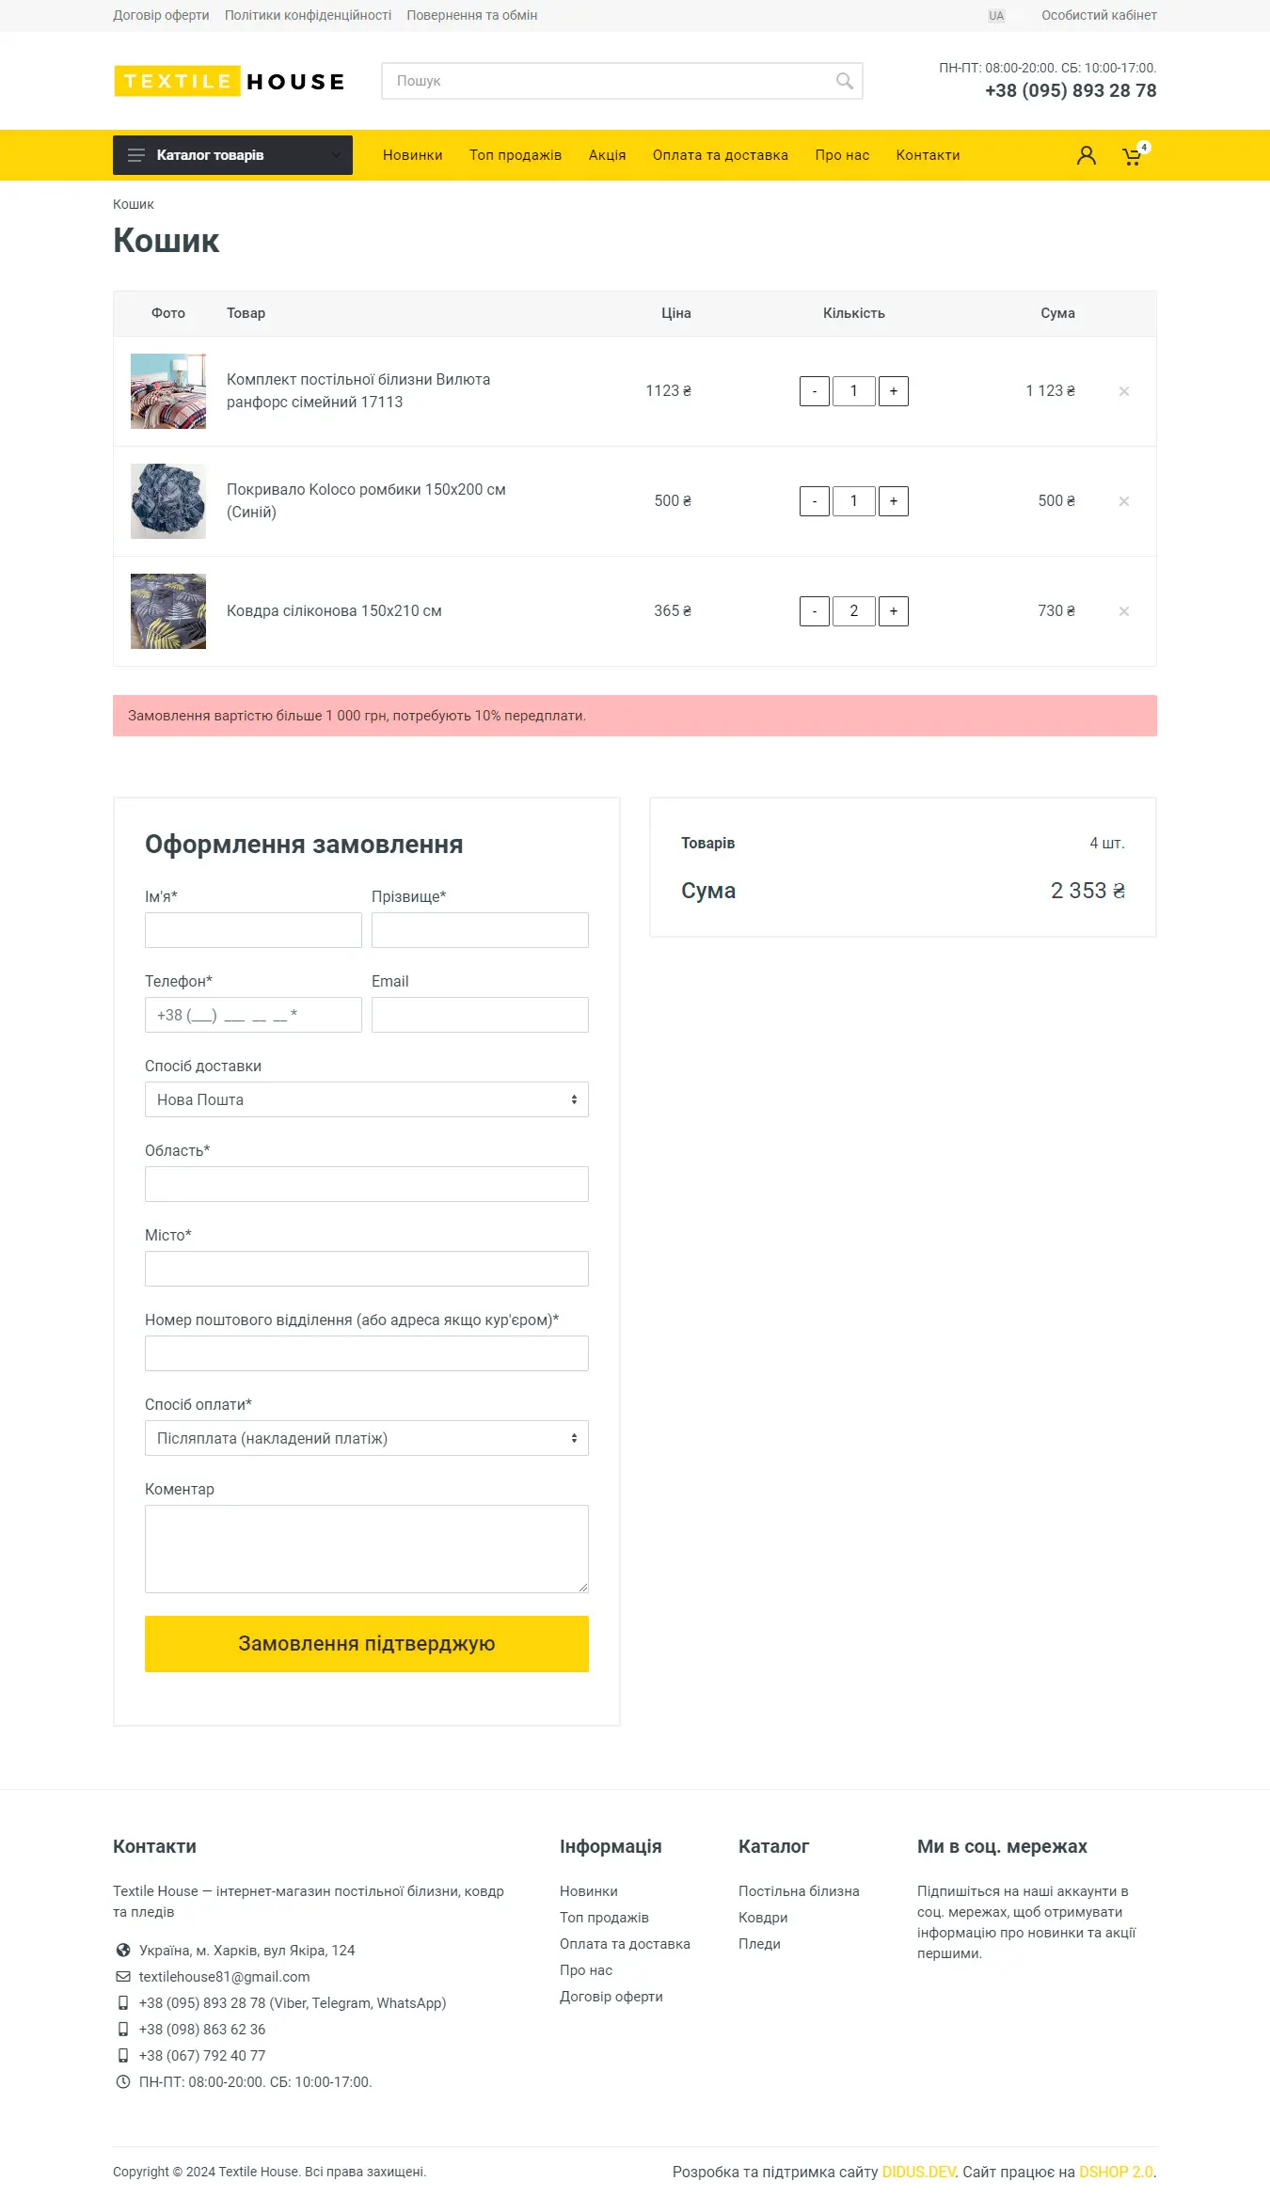This screenshot has width=1270, height=2197.
Task: Decrease the Покривало Koloco quantity with minus
Action: tap(815, 501)
